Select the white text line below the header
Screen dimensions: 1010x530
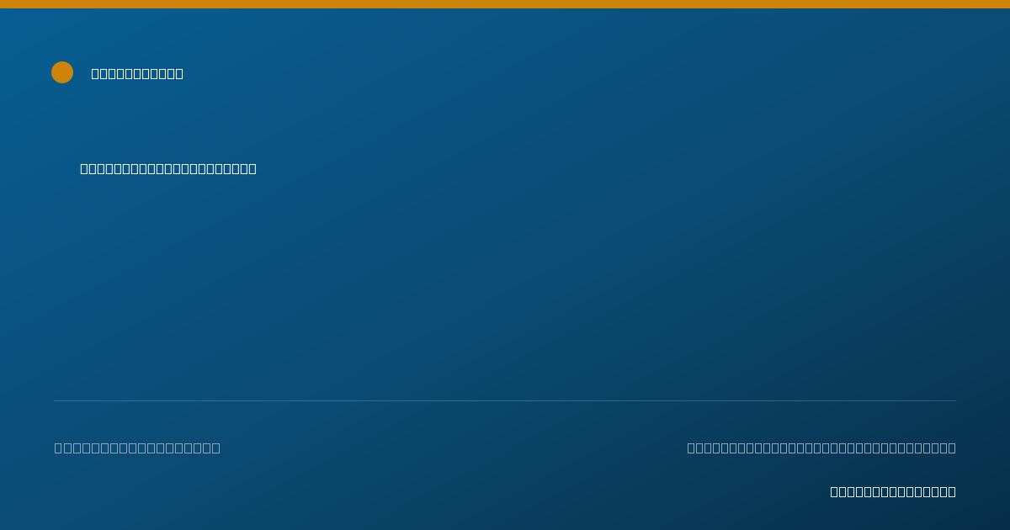[x=168, y=168]
